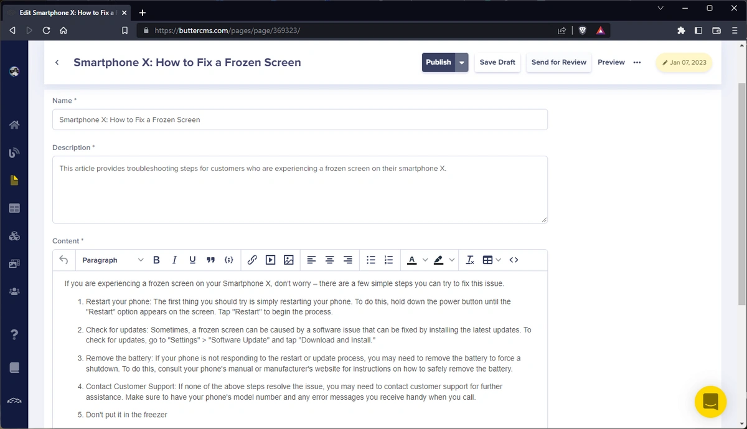Click the "Don't put it in the freezer" list item
The height and width of the screenshot is (429, 747).
pos(126,415)
